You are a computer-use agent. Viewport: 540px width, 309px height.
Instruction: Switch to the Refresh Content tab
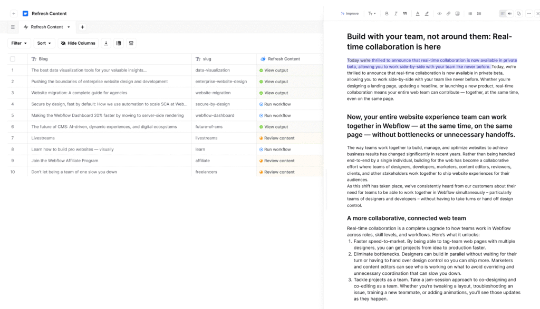tap(46, 27)
